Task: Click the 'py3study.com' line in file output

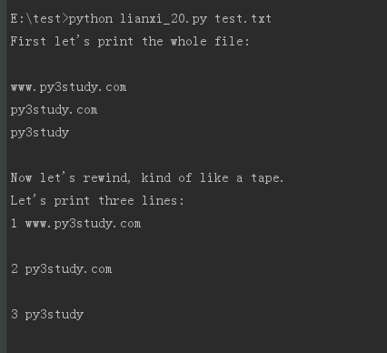Action: [x=54, y=110]
